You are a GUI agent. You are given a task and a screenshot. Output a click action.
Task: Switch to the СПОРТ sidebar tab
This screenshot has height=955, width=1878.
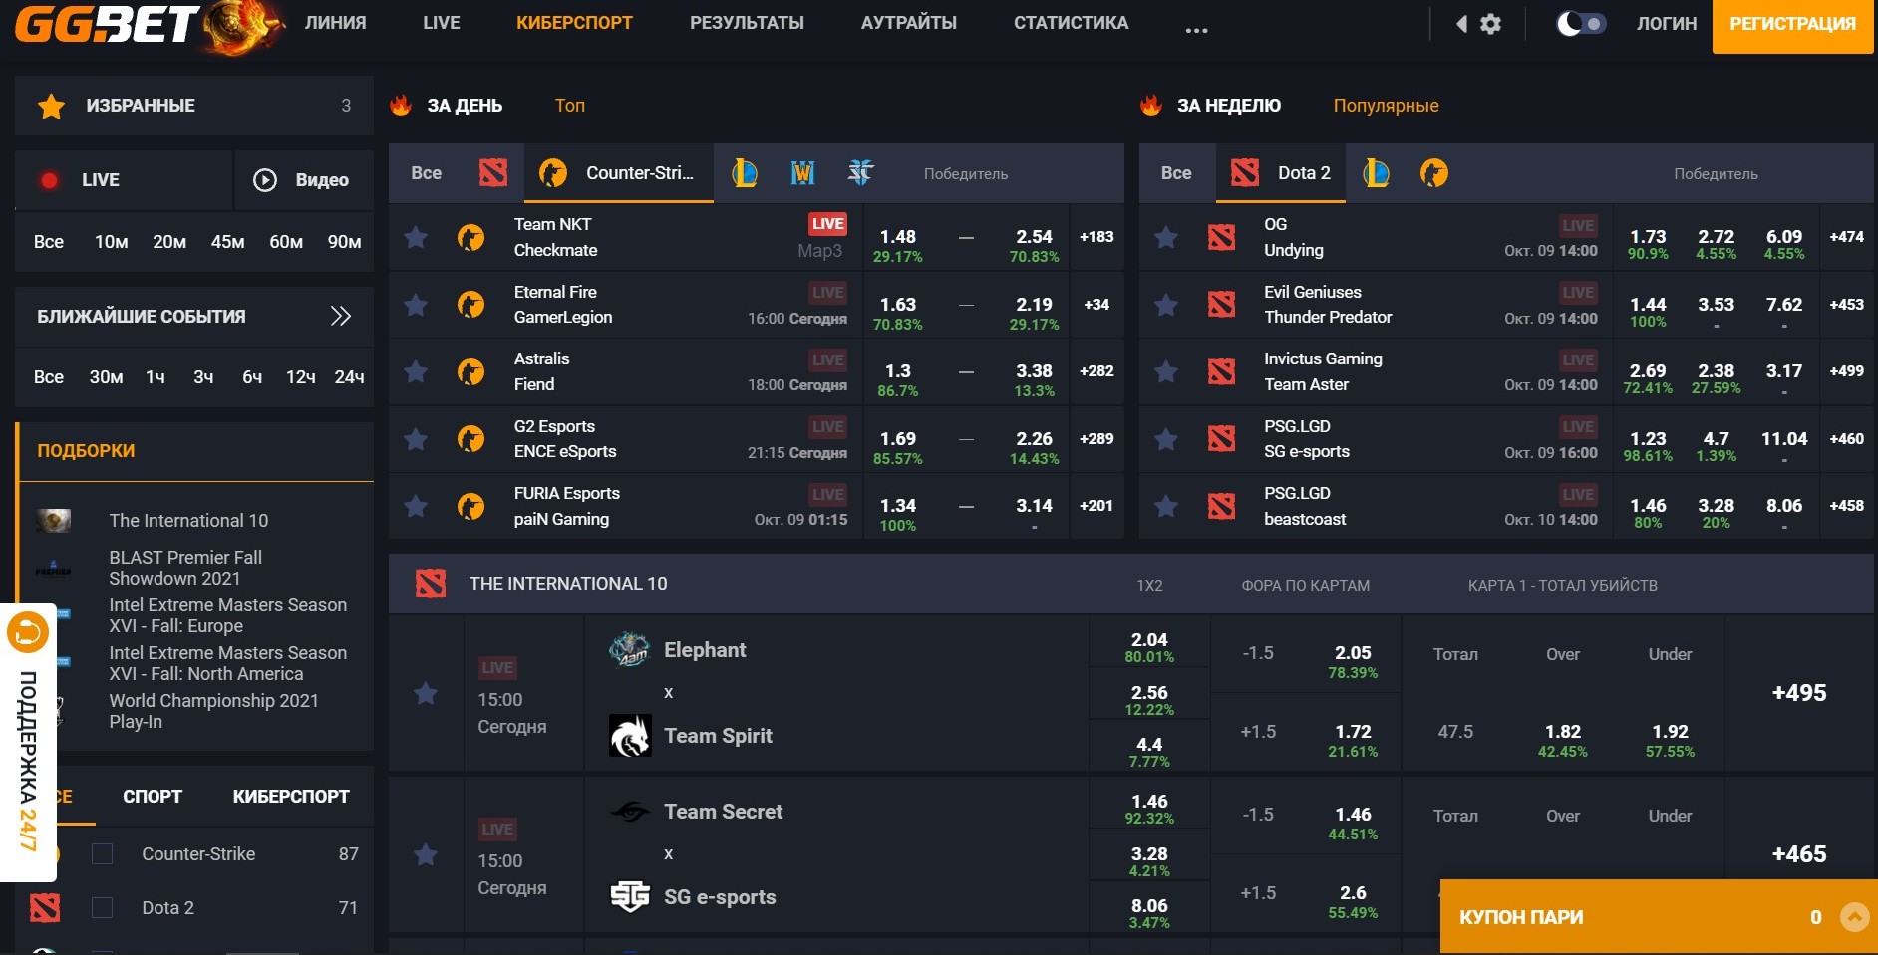point(153,797)
